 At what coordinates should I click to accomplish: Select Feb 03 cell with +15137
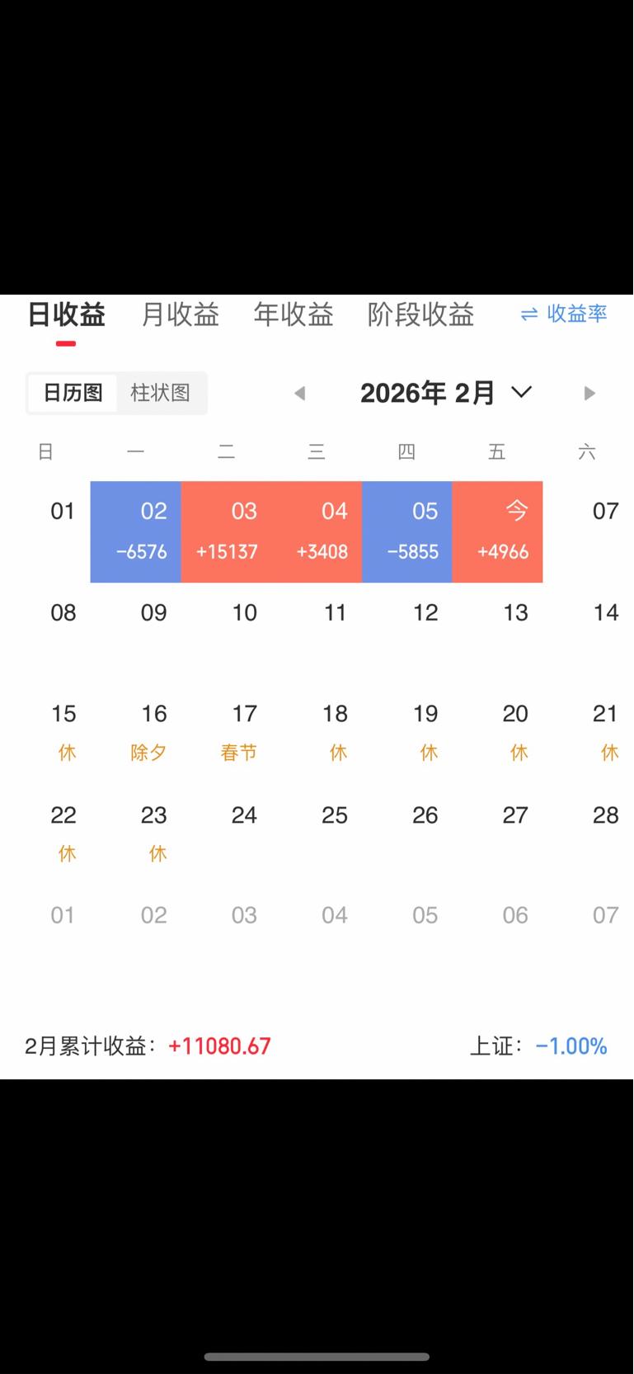227,532
